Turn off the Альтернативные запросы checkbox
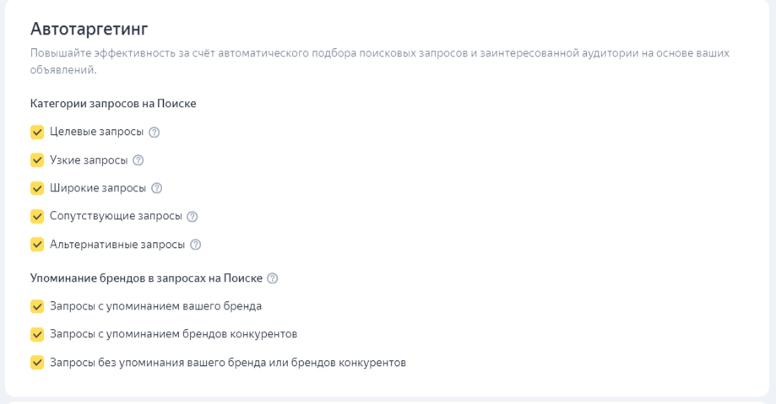The image size is (776, 404). tap(37, 245)
